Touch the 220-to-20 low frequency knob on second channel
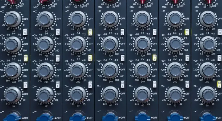The height and width of the screenshot is (121, 222). point(45,95)
